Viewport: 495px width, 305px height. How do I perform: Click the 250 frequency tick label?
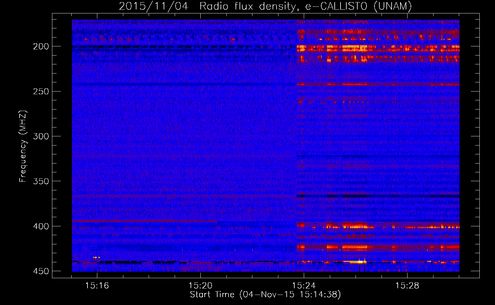[x=41, y=91]
